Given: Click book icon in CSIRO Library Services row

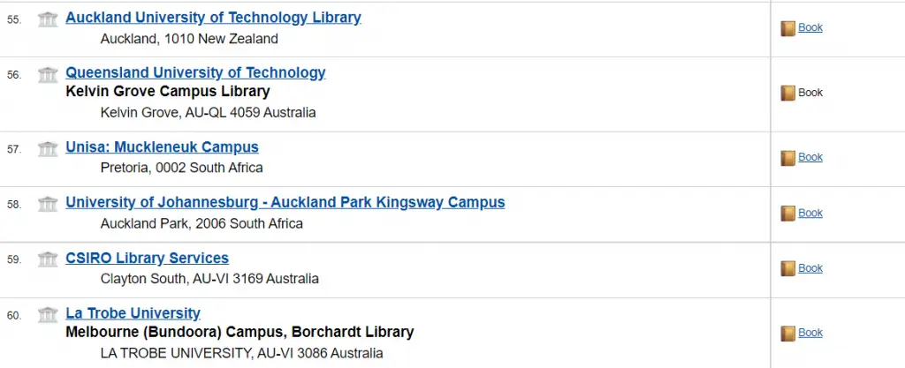Looking at the screenshot, I should (x=787, y=269).
